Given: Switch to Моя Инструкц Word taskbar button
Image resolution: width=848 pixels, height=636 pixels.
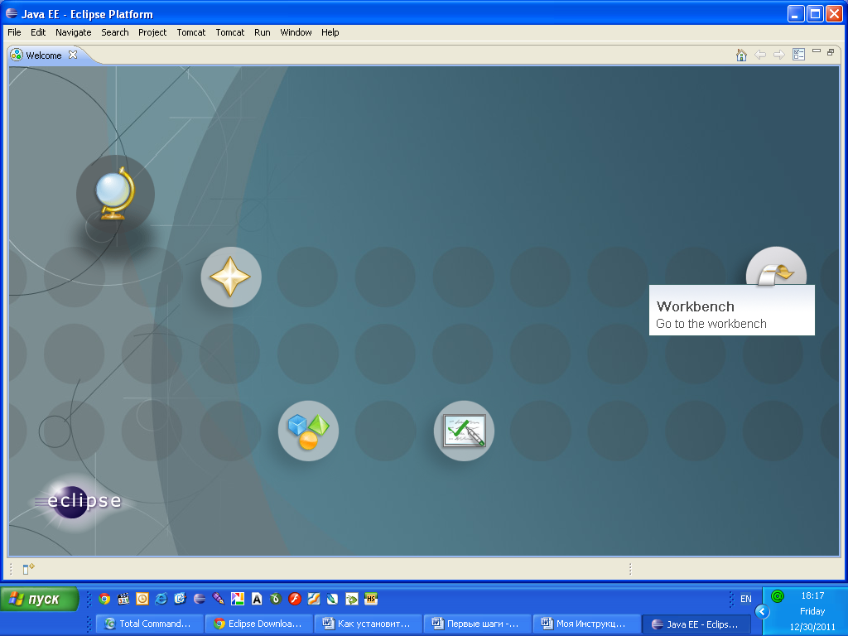Looking at the screenshot, I should point(587,624).
